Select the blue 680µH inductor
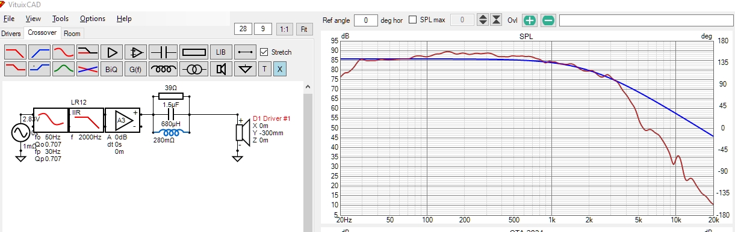 pos(171,132)
